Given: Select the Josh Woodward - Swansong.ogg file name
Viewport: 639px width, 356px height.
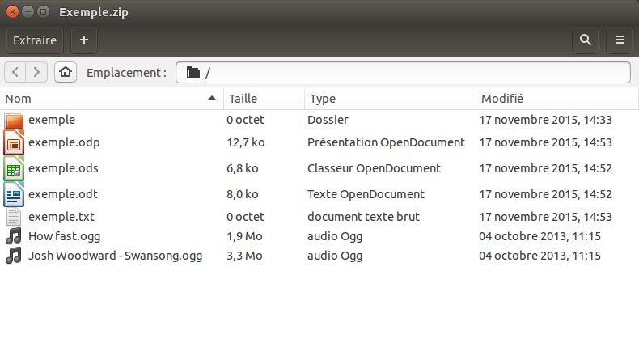Looking at the screenshot, I should 115,255.
